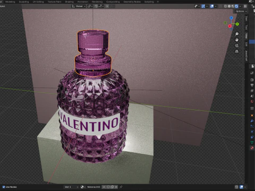Browse materials with sphere icon dropdown
This screenshot has height=191, width=255.
[x=83, y=187]
